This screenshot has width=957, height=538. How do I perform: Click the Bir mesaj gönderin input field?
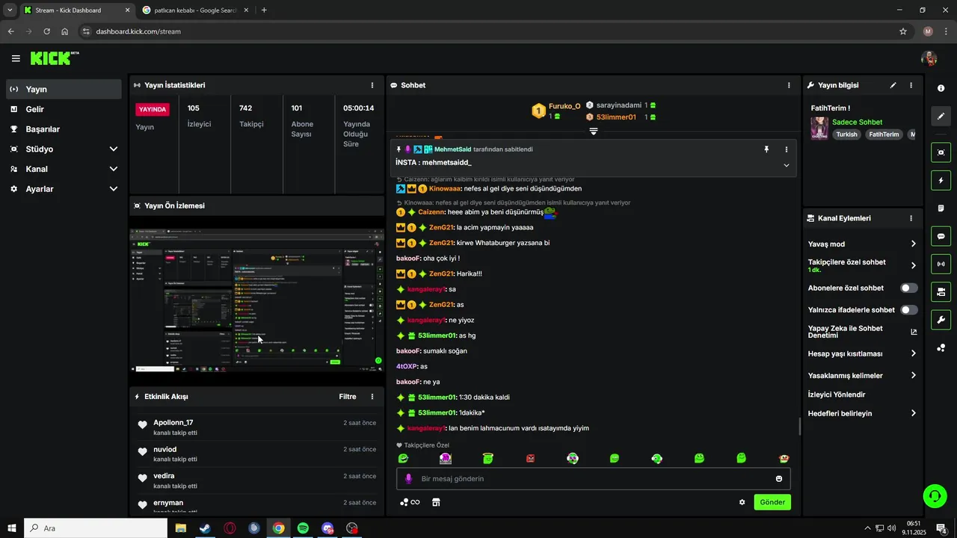pyautogui.click(x=593, y=479)
